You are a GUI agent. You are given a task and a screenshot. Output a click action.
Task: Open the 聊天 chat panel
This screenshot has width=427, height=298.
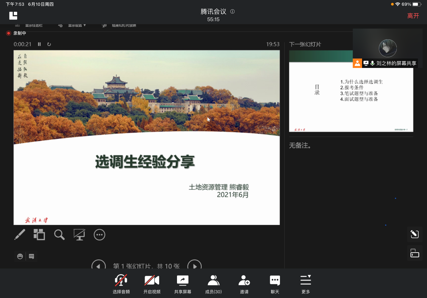coord(275,284)
